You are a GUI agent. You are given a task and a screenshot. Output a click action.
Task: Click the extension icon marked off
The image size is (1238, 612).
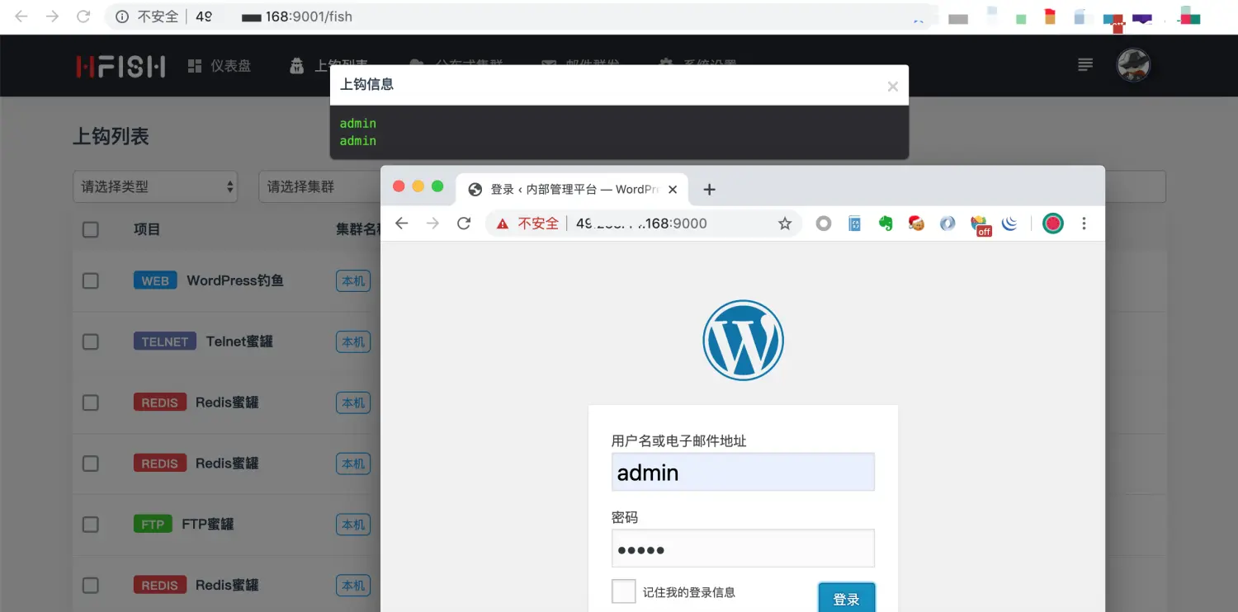[980, 225]
